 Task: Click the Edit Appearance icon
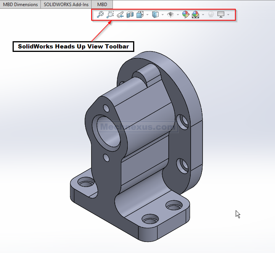pos(185,15)
